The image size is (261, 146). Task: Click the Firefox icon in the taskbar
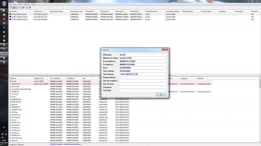[4, 19]
